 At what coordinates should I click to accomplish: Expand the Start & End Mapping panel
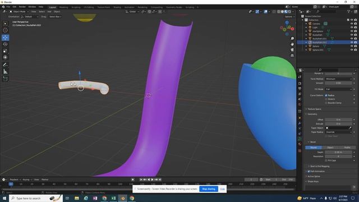(319, 166)
